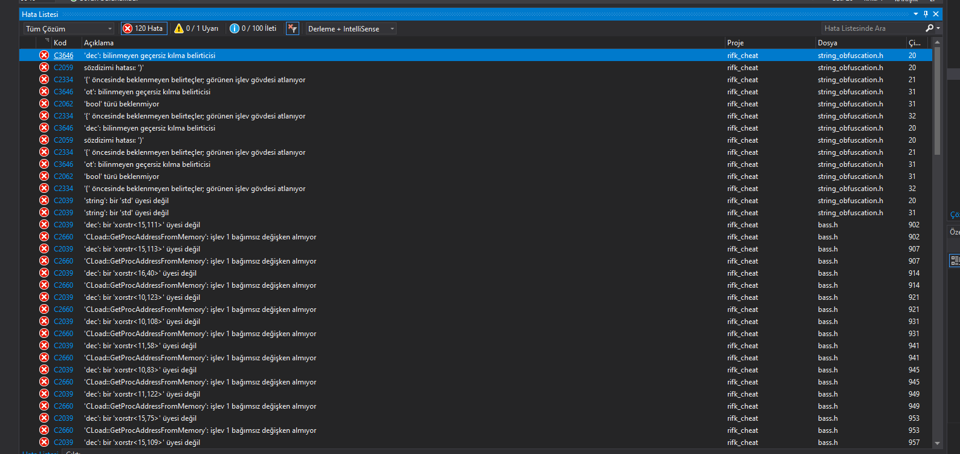Image resolution: width=960 pixels, height=454 pixels.
Task: Open C2660 code link for line 914
Action: coord(63,285)
